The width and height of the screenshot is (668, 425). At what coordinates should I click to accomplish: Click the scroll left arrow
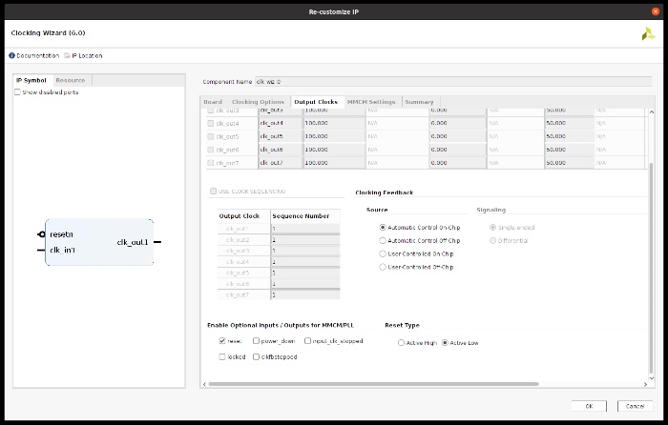coord(204,384)
